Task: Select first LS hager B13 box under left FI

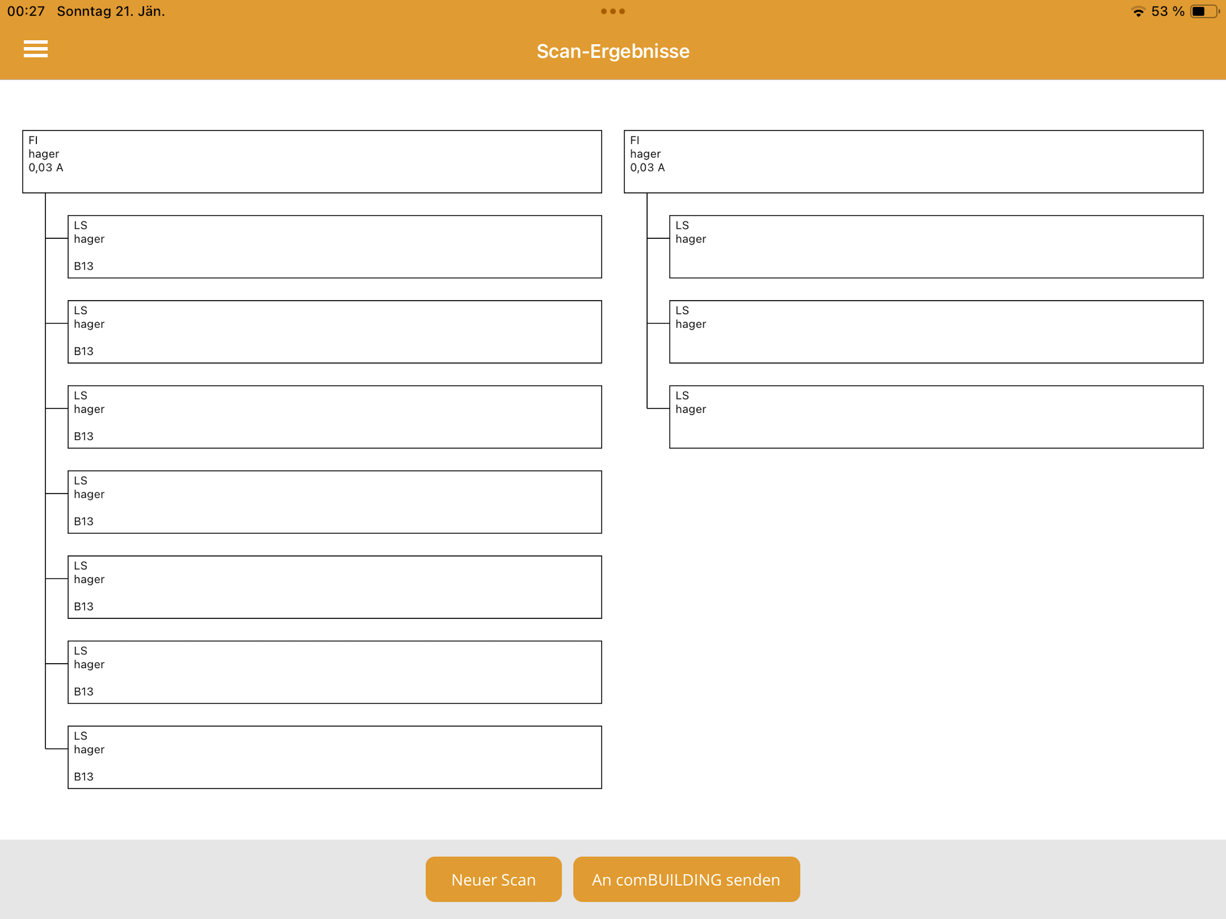Action: tap(335, 247)
